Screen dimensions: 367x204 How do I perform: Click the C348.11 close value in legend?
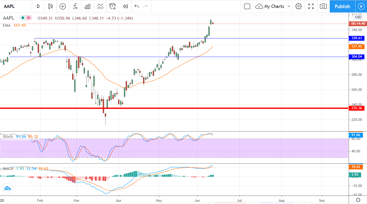96,18
